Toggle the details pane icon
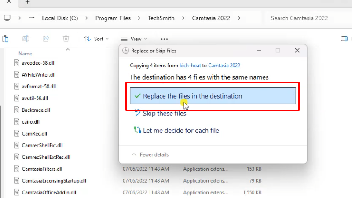 point(344,39)
